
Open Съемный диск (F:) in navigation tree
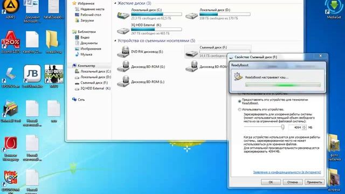click(x=94, y=82)
